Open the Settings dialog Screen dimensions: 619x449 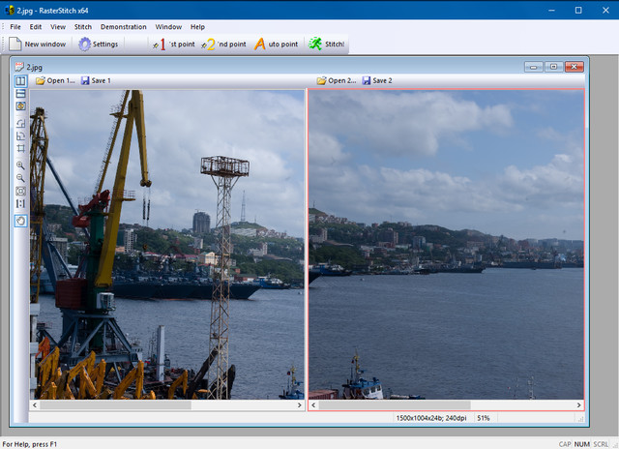point(98,44)
